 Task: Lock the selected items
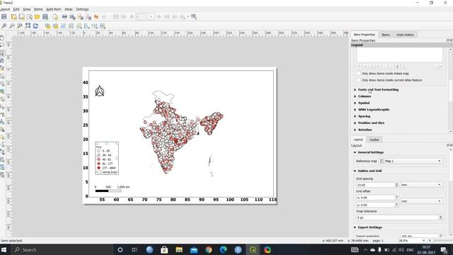(47, 26)
